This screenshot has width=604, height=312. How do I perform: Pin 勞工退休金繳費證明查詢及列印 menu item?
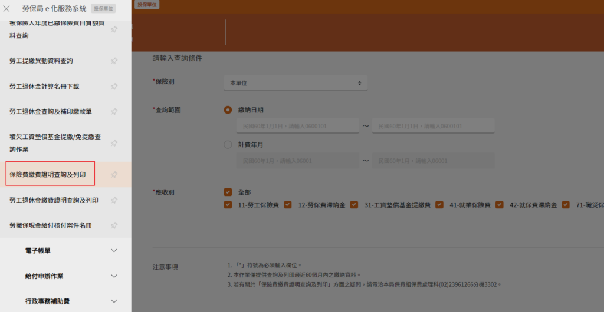coord(114,200)
